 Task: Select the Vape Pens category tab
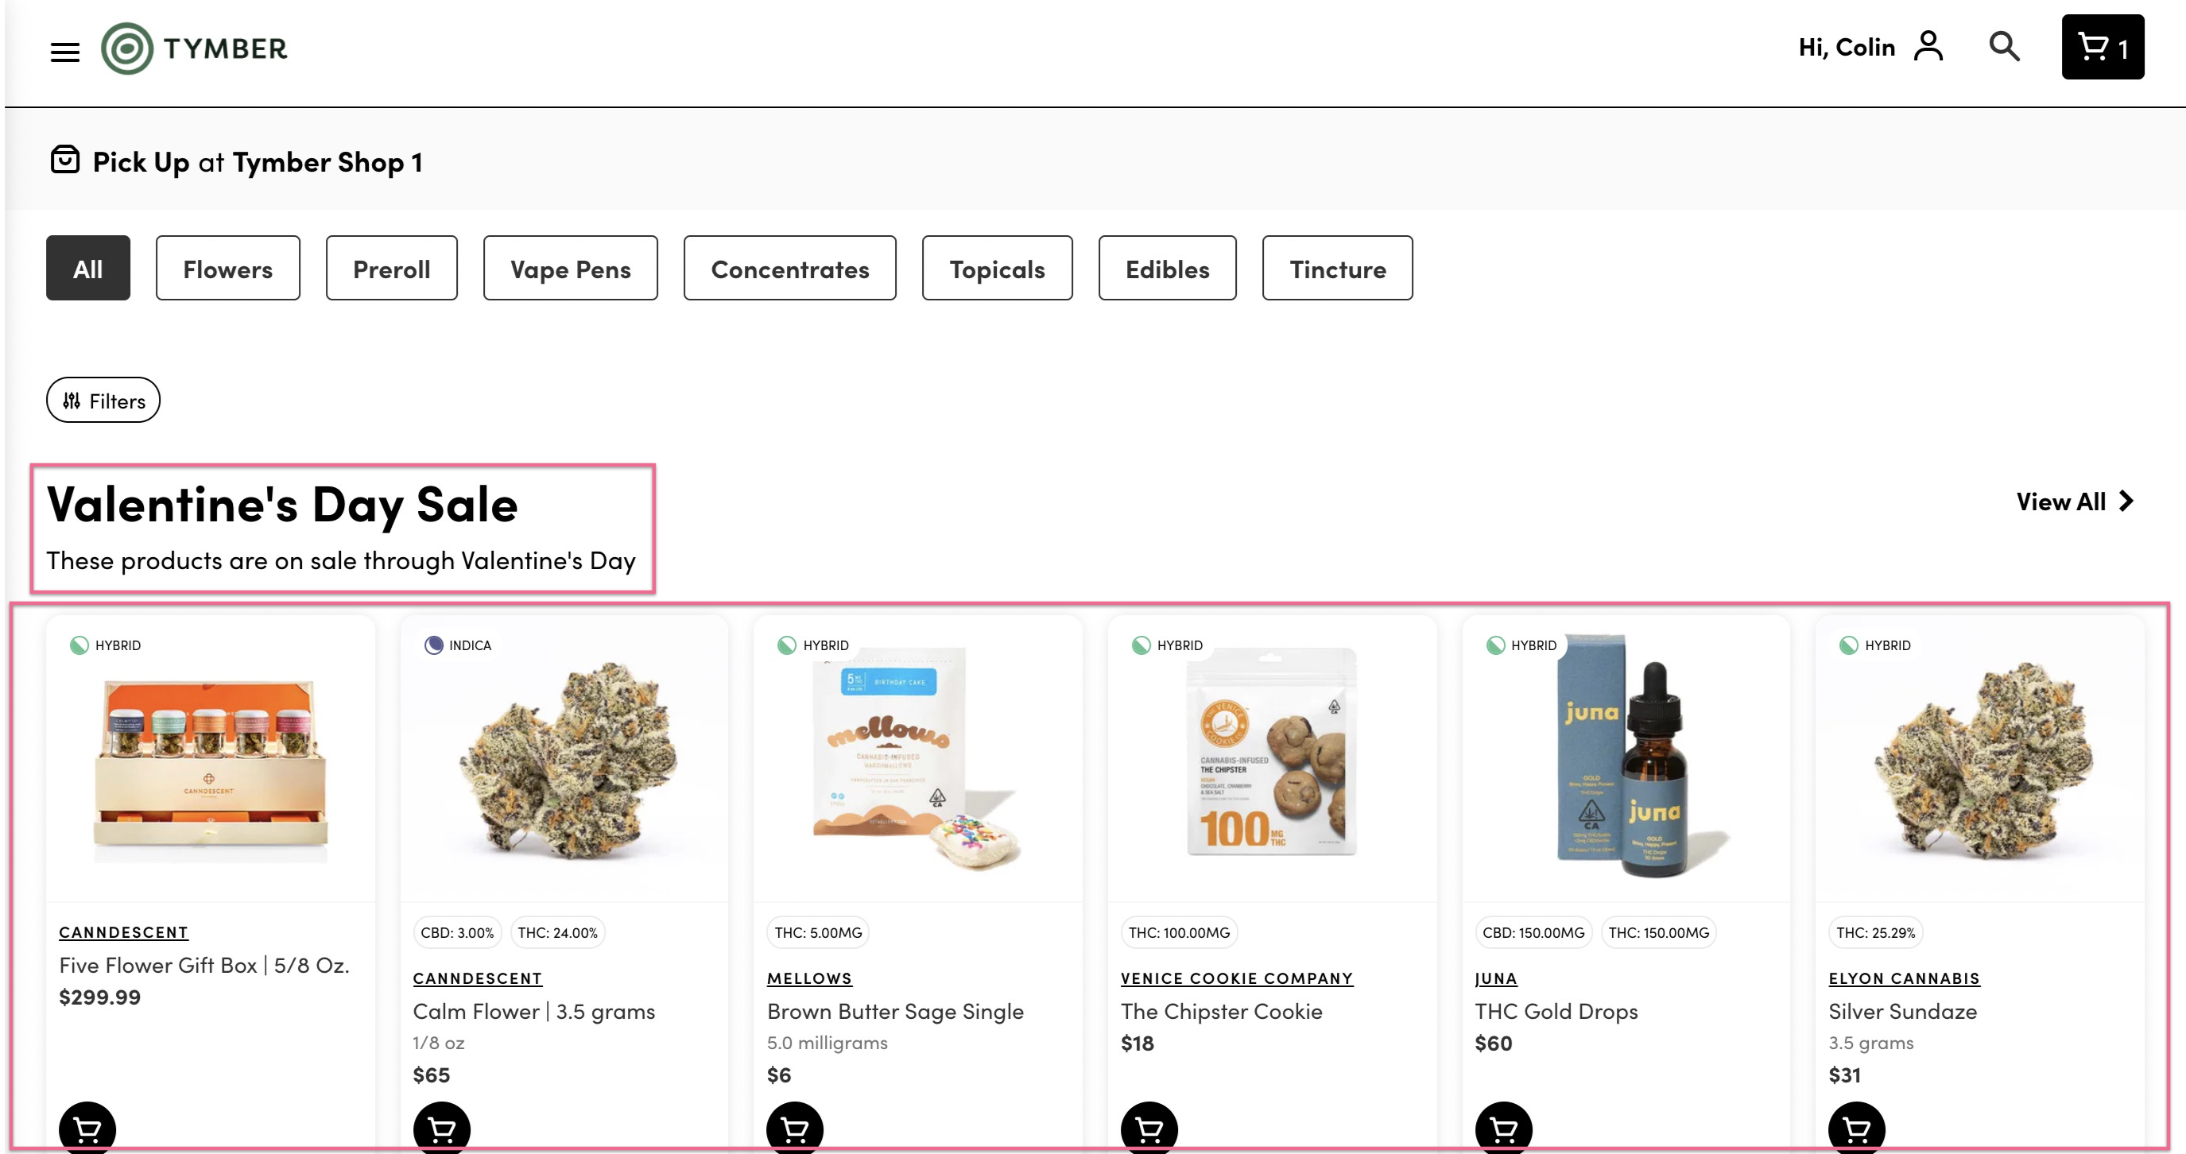tap(570, 268)
